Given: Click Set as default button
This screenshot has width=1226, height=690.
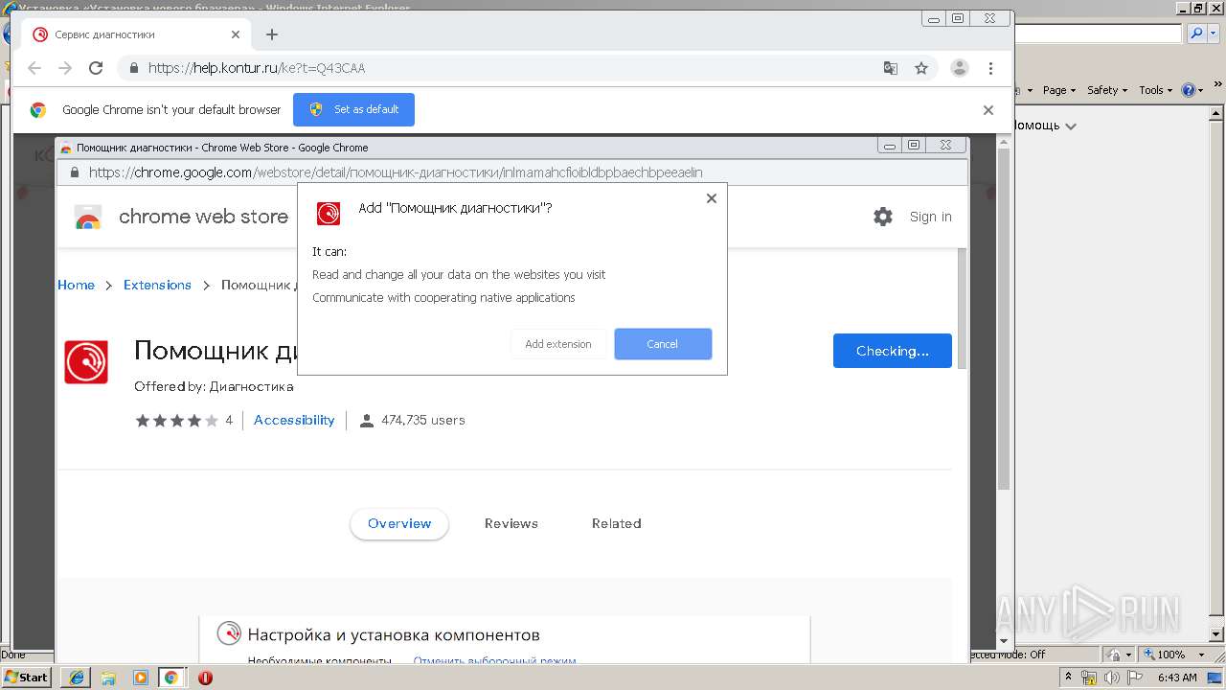Looking at the screenshot, I should [x=353, y=109].
